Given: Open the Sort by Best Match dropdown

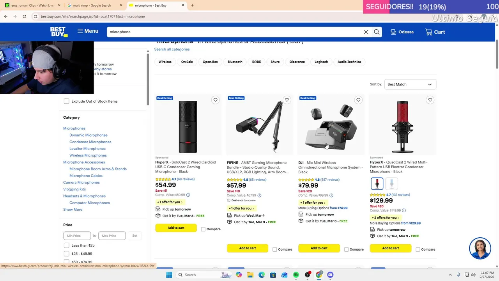Looking at the screenshot, I should coord(410,84).
